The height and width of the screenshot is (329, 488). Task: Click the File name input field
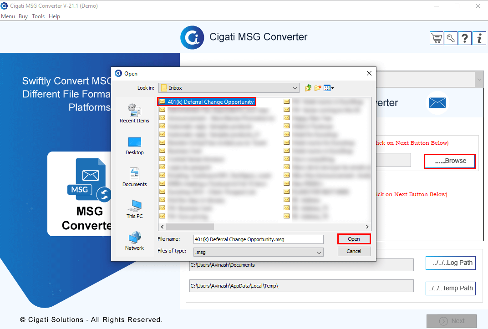pos(258,239)
